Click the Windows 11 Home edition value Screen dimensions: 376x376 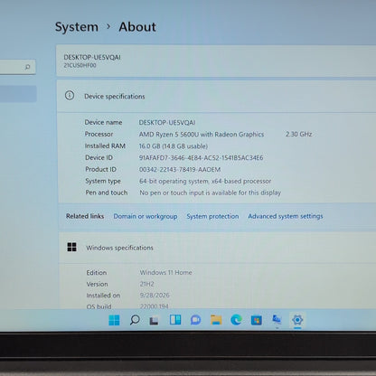click(x=165, y=272)
